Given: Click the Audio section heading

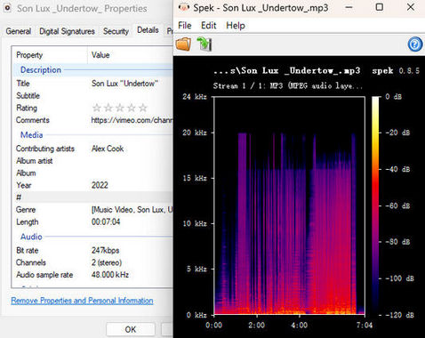Looking at the screenshot, I should [31, 237].
